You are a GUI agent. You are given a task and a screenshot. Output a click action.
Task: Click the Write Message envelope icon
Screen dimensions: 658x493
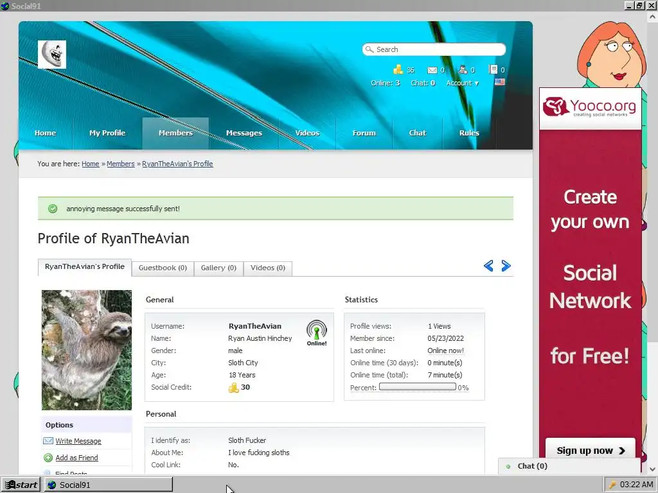[48, 440]
